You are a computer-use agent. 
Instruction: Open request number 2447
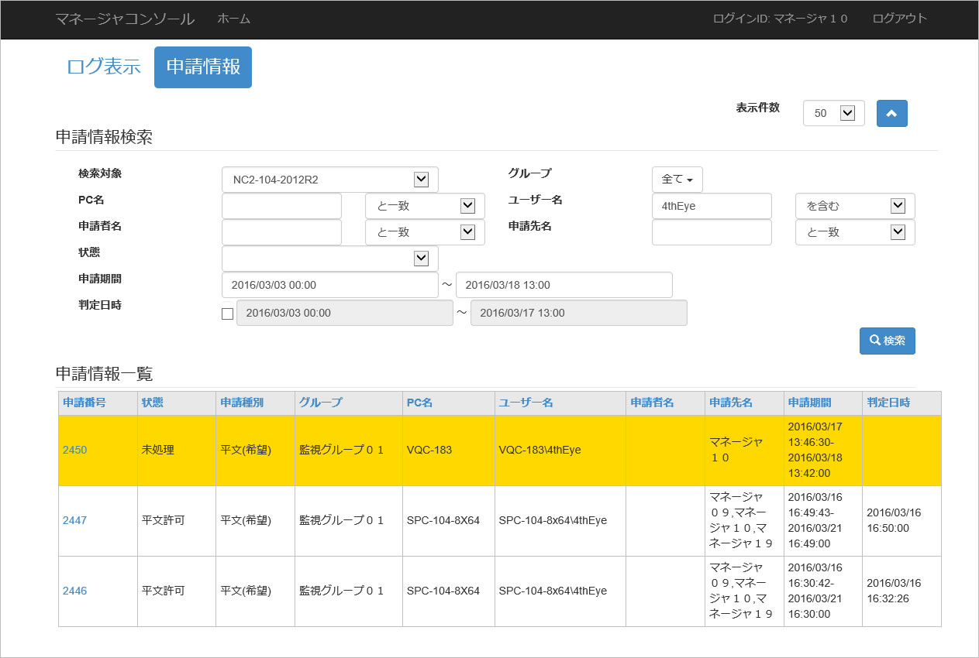74,520
